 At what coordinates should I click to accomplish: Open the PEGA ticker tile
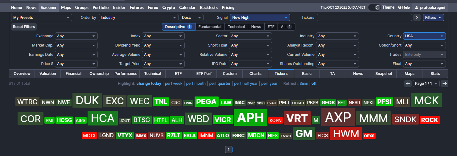point(207,101)
